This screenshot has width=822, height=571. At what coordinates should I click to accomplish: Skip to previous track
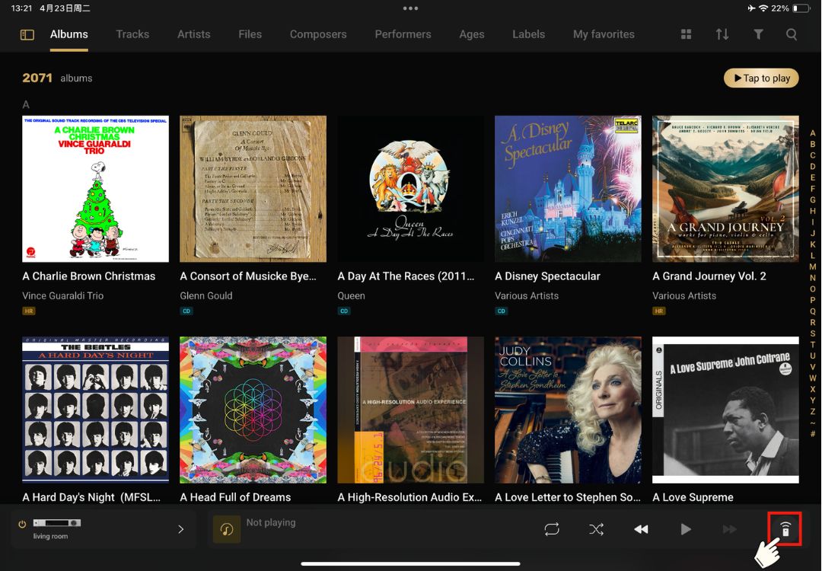coord(641,529)
